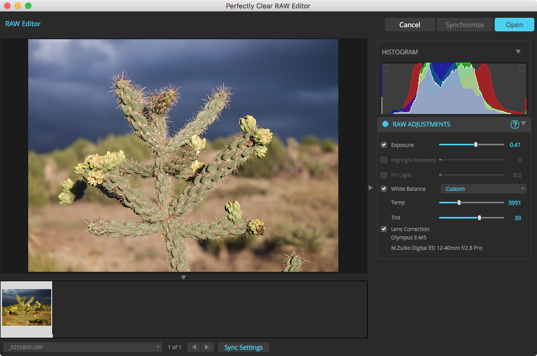The width and height of the screenshot is (537, 356).
Task: Click the blue status dot beside RAW ADJUSTMENTS
Action: [x=384, y=124]
